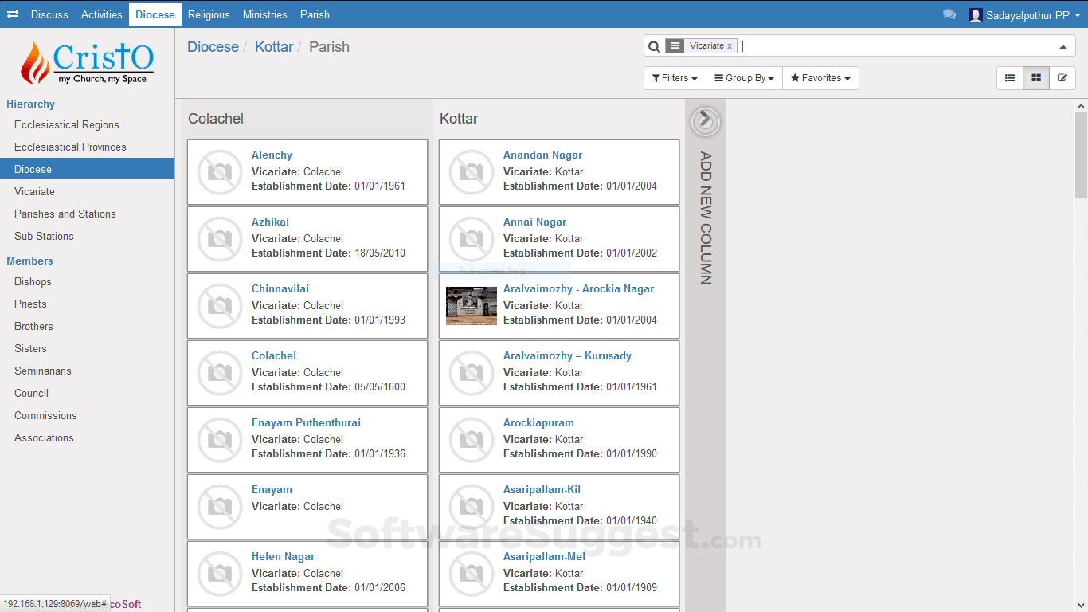
Task: Open the conversations chat icon
Action: [x=949, y=14]
